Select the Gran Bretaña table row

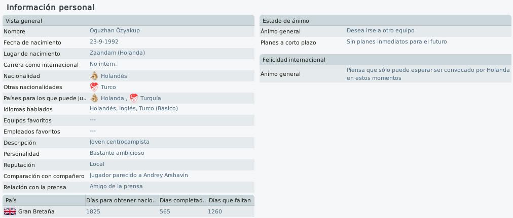click(x=128, y=211)
